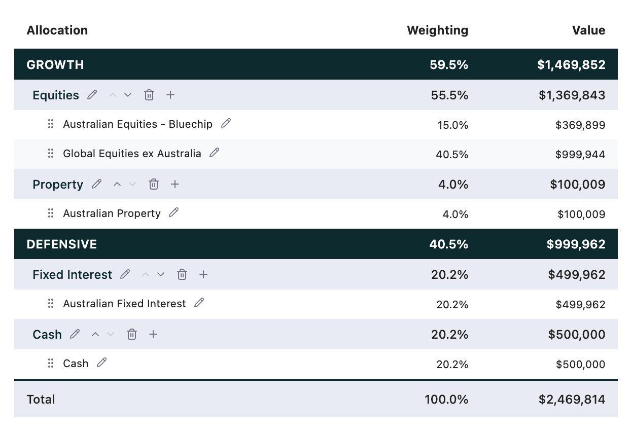Edit the Australian Fixed Interest row

199,303
